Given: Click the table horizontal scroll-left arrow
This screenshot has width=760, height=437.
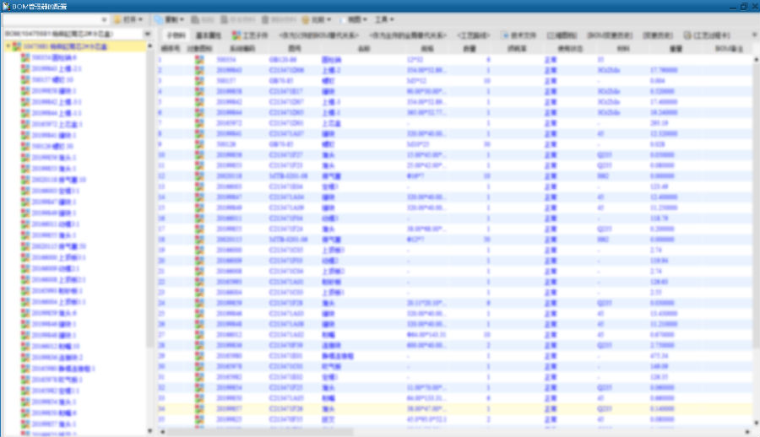Looking at the screenshot, I should pyautogui.click(x=163, y=432).
